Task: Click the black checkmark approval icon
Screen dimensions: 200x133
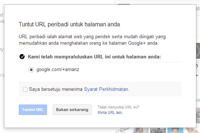Action: (22, 57)
